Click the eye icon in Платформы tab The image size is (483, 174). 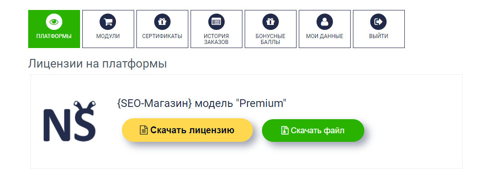[x=54, y=22]
